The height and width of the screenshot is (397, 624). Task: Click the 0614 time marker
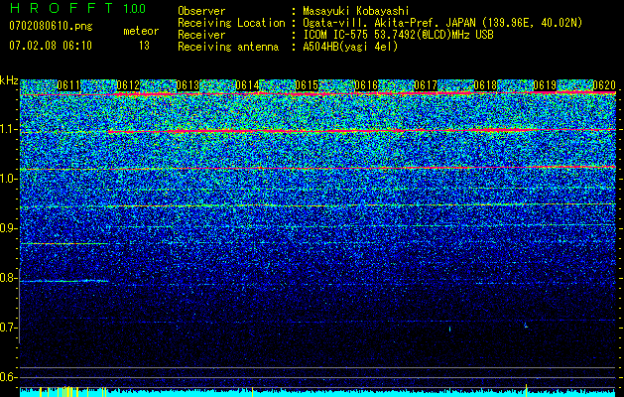(x=247, y=85)
